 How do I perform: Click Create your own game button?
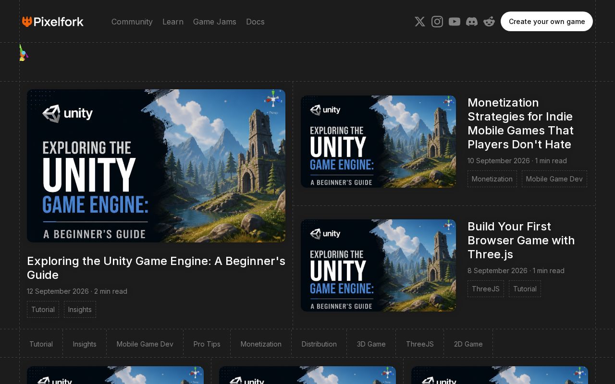pyautogui.click(x=547, y=22)
